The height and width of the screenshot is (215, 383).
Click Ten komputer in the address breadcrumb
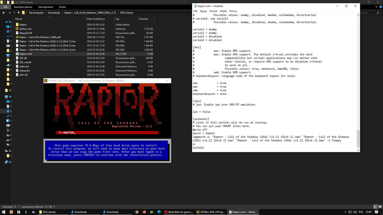coord(36,13)
